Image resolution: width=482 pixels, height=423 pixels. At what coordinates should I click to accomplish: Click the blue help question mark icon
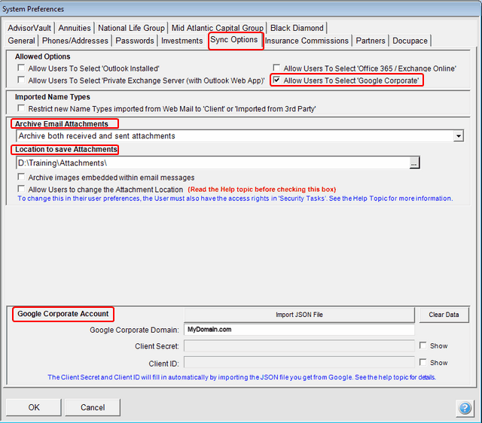point(465,408)
